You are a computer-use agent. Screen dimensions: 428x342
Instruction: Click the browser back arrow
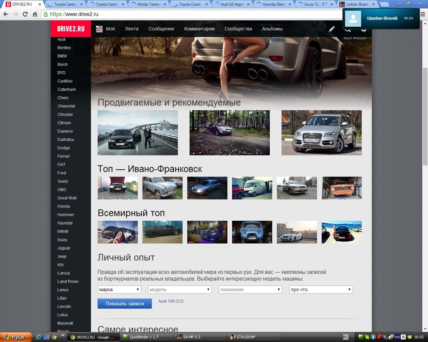6,14
